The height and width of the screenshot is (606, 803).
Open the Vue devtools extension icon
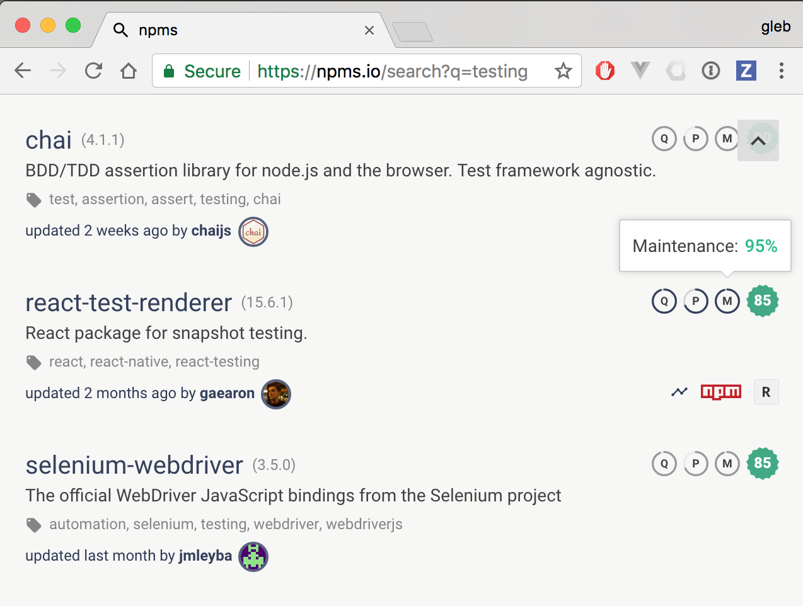[x=640, y=71]
